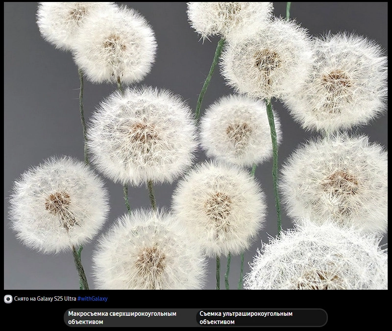Image resolution: width=392 pixels, height=331 pixels.
Task: Click the dandelion just below the small central one
Action: click(x=219, y=206)
